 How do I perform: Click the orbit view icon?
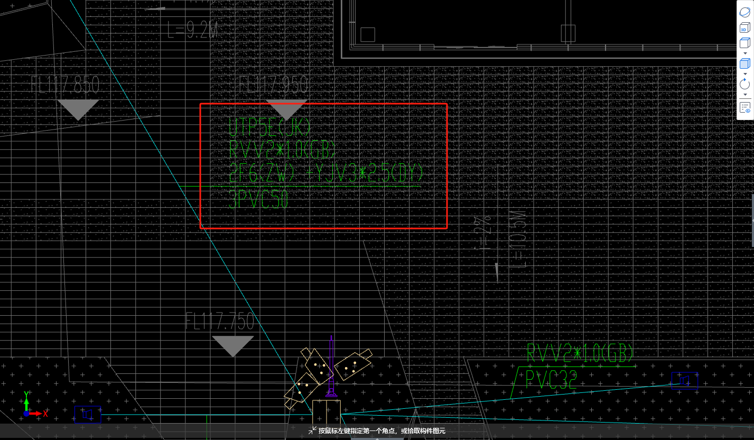click(x=744, y=11)
